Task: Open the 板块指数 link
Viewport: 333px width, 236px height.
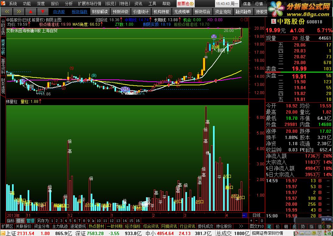Action: pos(79,12)
